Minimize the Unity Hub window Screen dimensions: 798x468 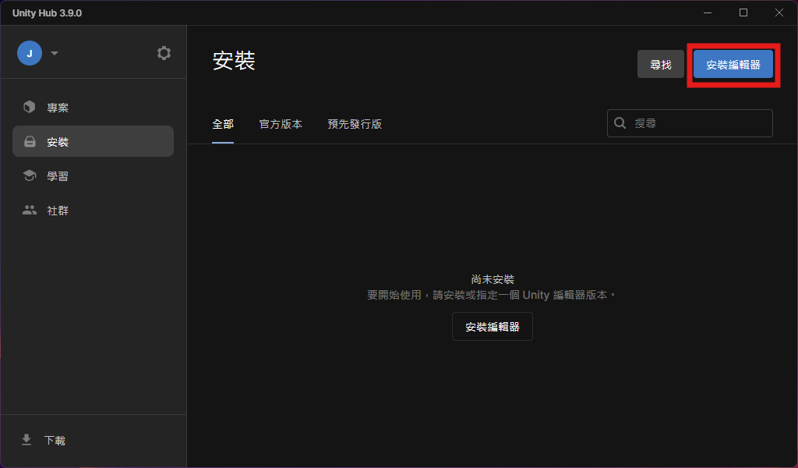pyautogui.click(x=708, y=12)
